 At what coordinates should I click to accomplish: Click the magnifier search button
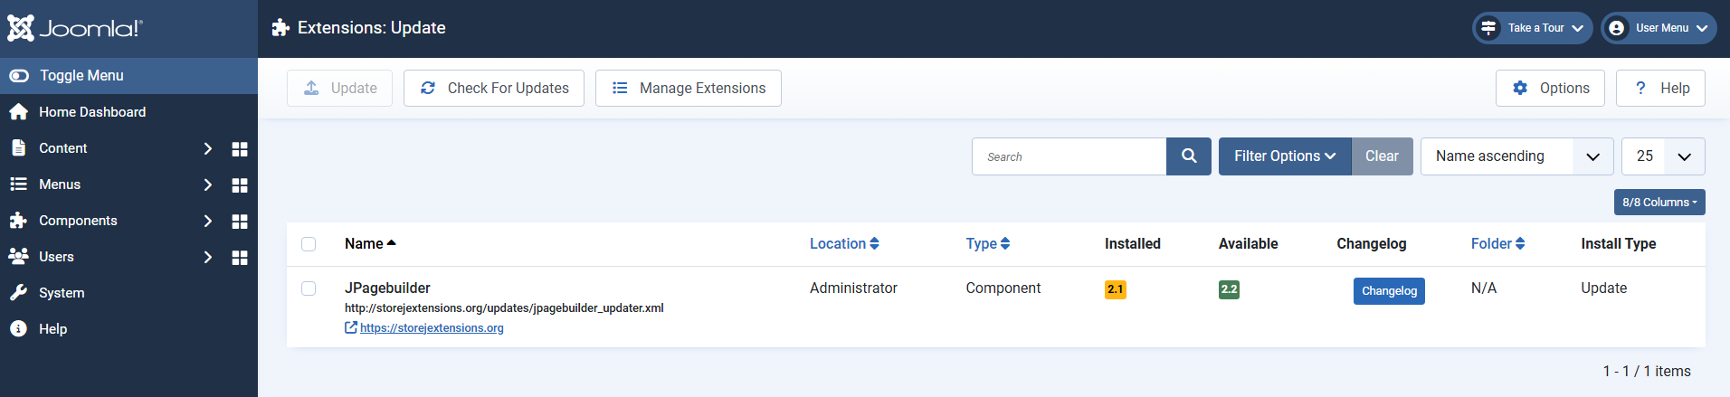[1189, 156]
